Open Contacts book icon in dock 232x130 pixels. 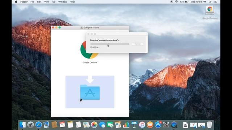pos(54,125)
